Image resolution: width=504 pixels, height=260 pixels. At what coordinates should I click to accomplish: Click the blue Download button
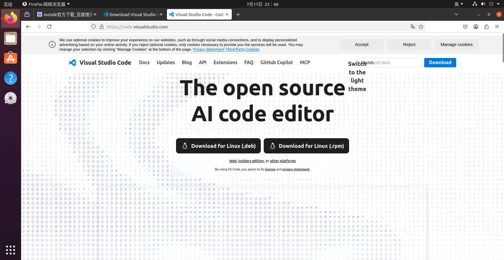[440, 63]
